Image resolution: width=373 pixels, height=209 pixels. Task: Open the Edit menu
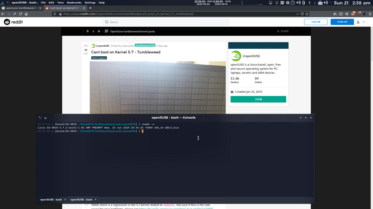52,3
